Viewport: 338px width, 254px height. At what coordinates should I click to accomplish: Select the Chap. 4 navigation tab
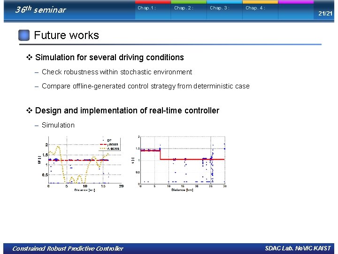click(261, 10)
